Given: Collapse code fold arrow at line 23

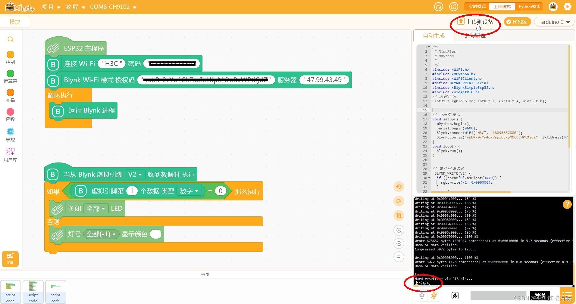Looking at the screenshot, I should coord(429,146).
